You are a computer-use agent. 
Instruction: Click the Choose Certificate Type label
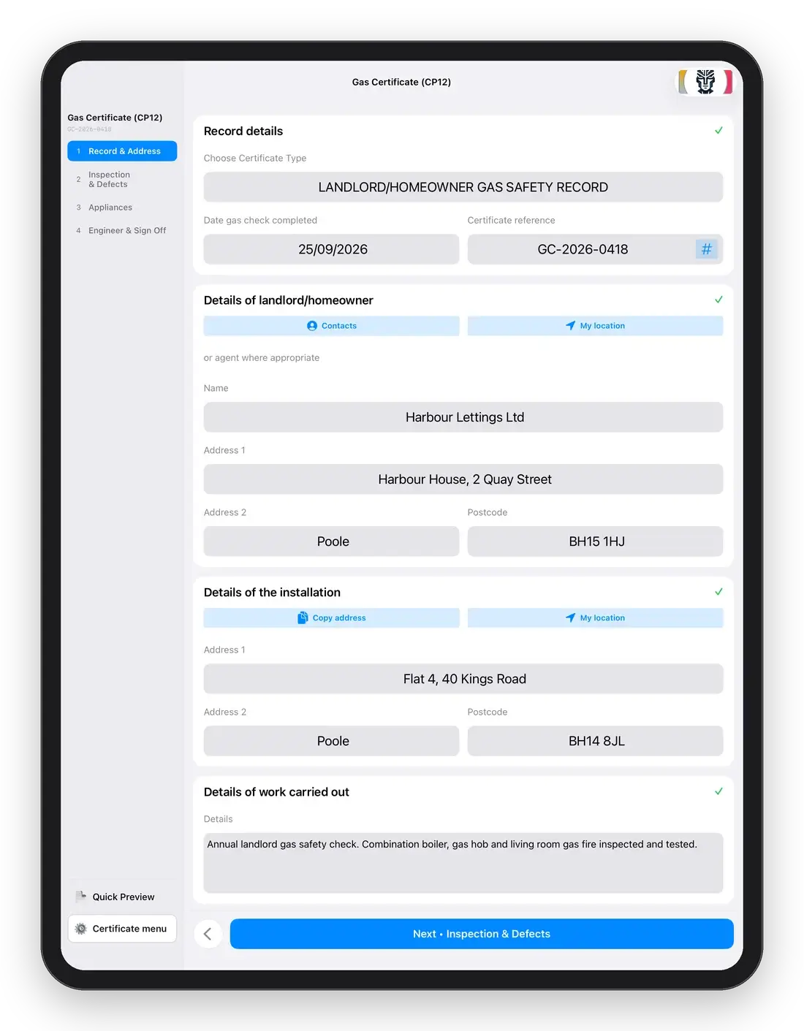[255, 159]
